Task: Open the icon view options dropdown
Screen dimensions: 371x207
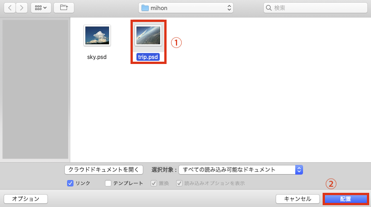Action: tap(41, 8)
